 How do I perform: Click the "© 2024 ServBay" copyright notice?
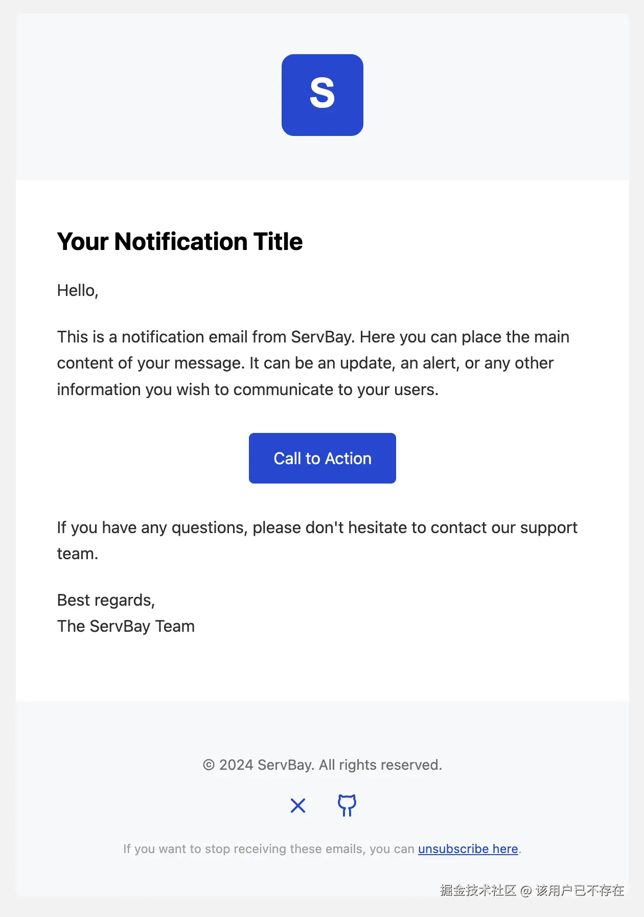point(258,765)
